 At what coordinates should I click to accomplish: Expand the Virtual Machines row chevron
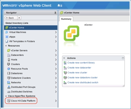click(x=56, y=32)
